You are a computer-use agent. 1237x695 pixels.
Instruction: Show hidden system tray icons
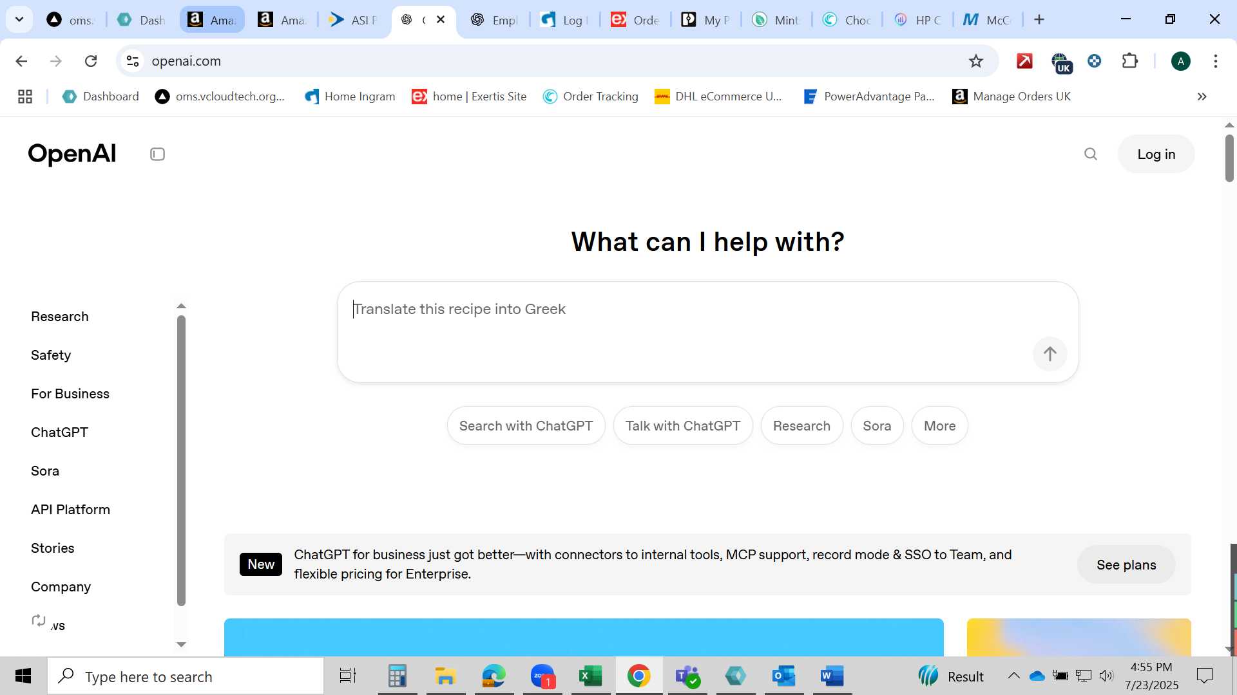point(1013,676)
